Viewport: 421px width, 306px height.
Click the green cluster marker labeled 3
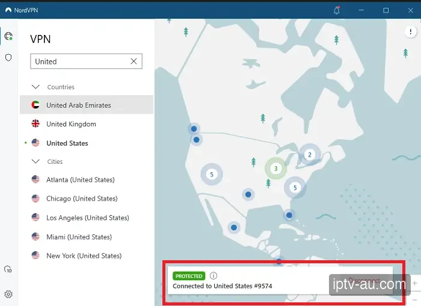tap(275, 168)
